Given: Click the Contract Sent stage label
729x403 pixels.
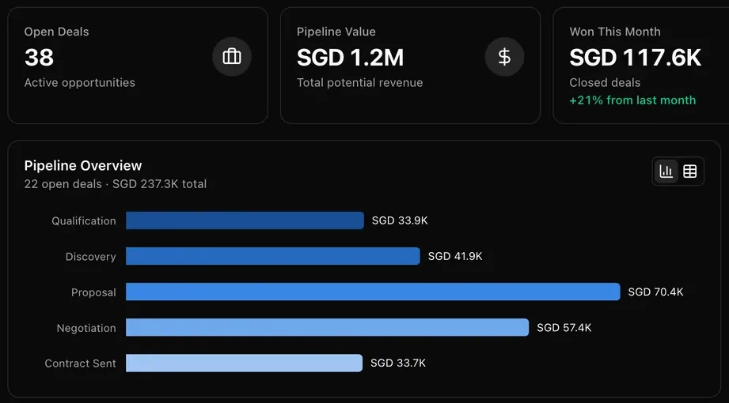Looking at the screenshot, I should tap(81, 363).
